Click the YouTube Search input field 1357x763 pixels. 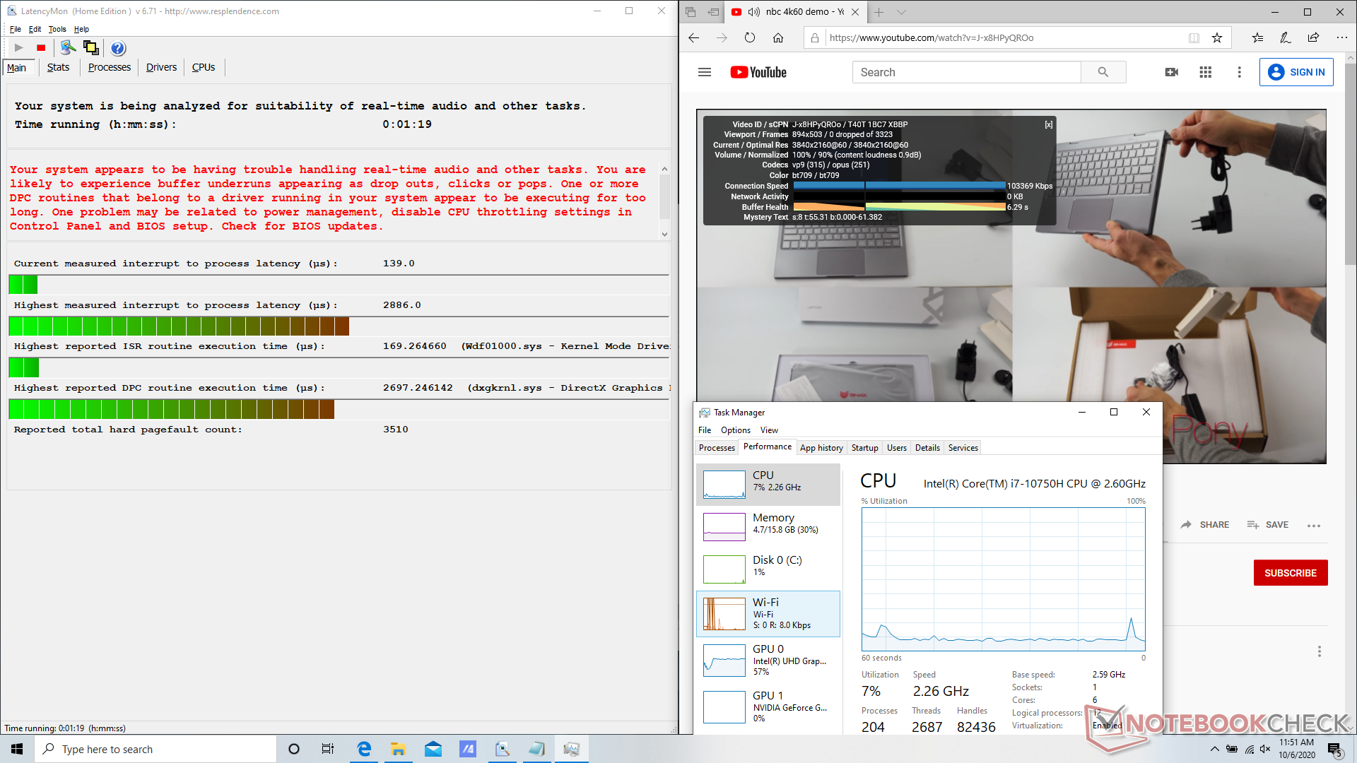coord(966,72)
